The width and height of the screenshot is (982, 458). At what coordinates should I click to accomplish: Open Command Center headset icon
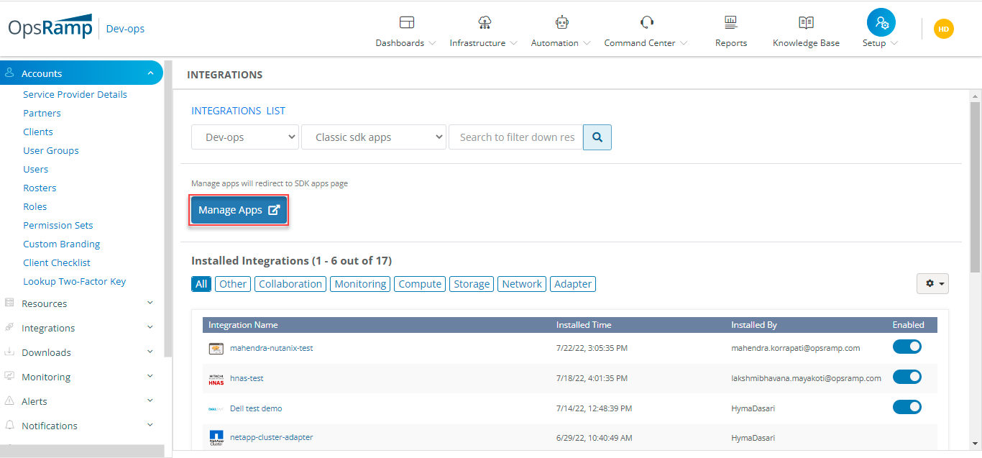[646, 22]
